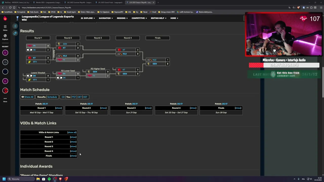Click the pencil edit page icon
Image resolution: width=324 pixels, height=182 pixels.
[x=15, y=33]
